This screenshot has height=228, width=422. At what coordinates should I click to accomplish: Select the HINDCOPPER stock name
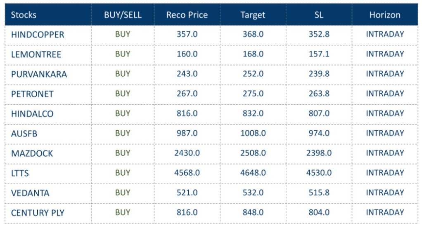click(x=38, y=35)
